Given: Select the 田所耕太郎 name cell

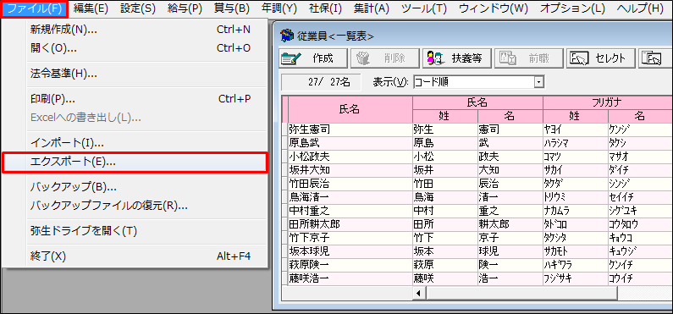Looking at the screenshot, I should point(350,224).
